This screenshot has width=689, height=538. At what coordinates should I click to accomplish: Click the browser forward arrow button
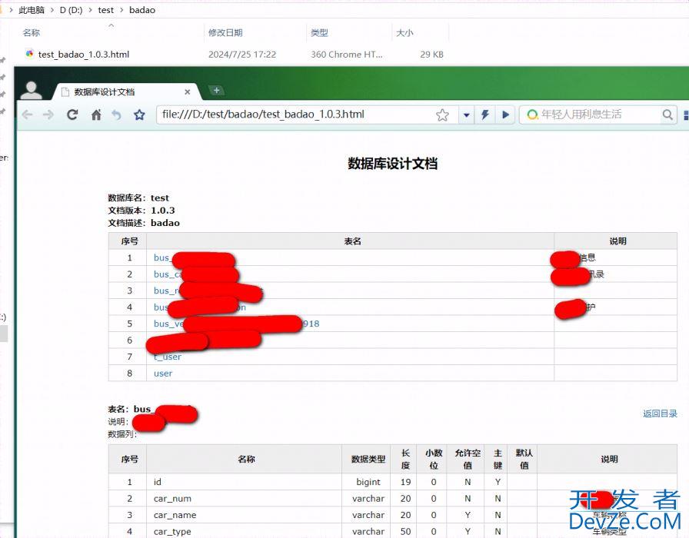[x=48, y=115]
